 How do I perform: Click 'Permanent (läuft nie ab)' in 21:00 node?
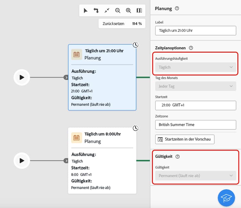point(91,105)
